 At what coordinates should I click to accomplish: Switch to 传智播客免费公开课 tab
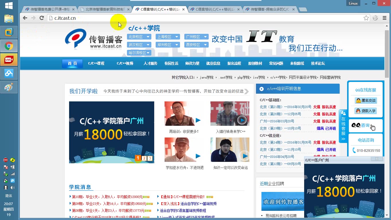point(49,9)
